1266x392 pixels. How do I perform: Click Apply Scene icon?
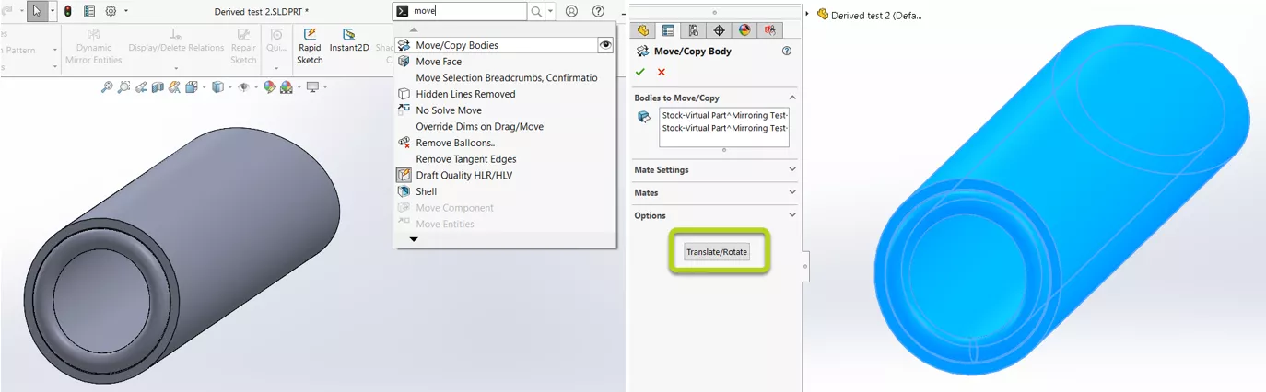(287, 87)
